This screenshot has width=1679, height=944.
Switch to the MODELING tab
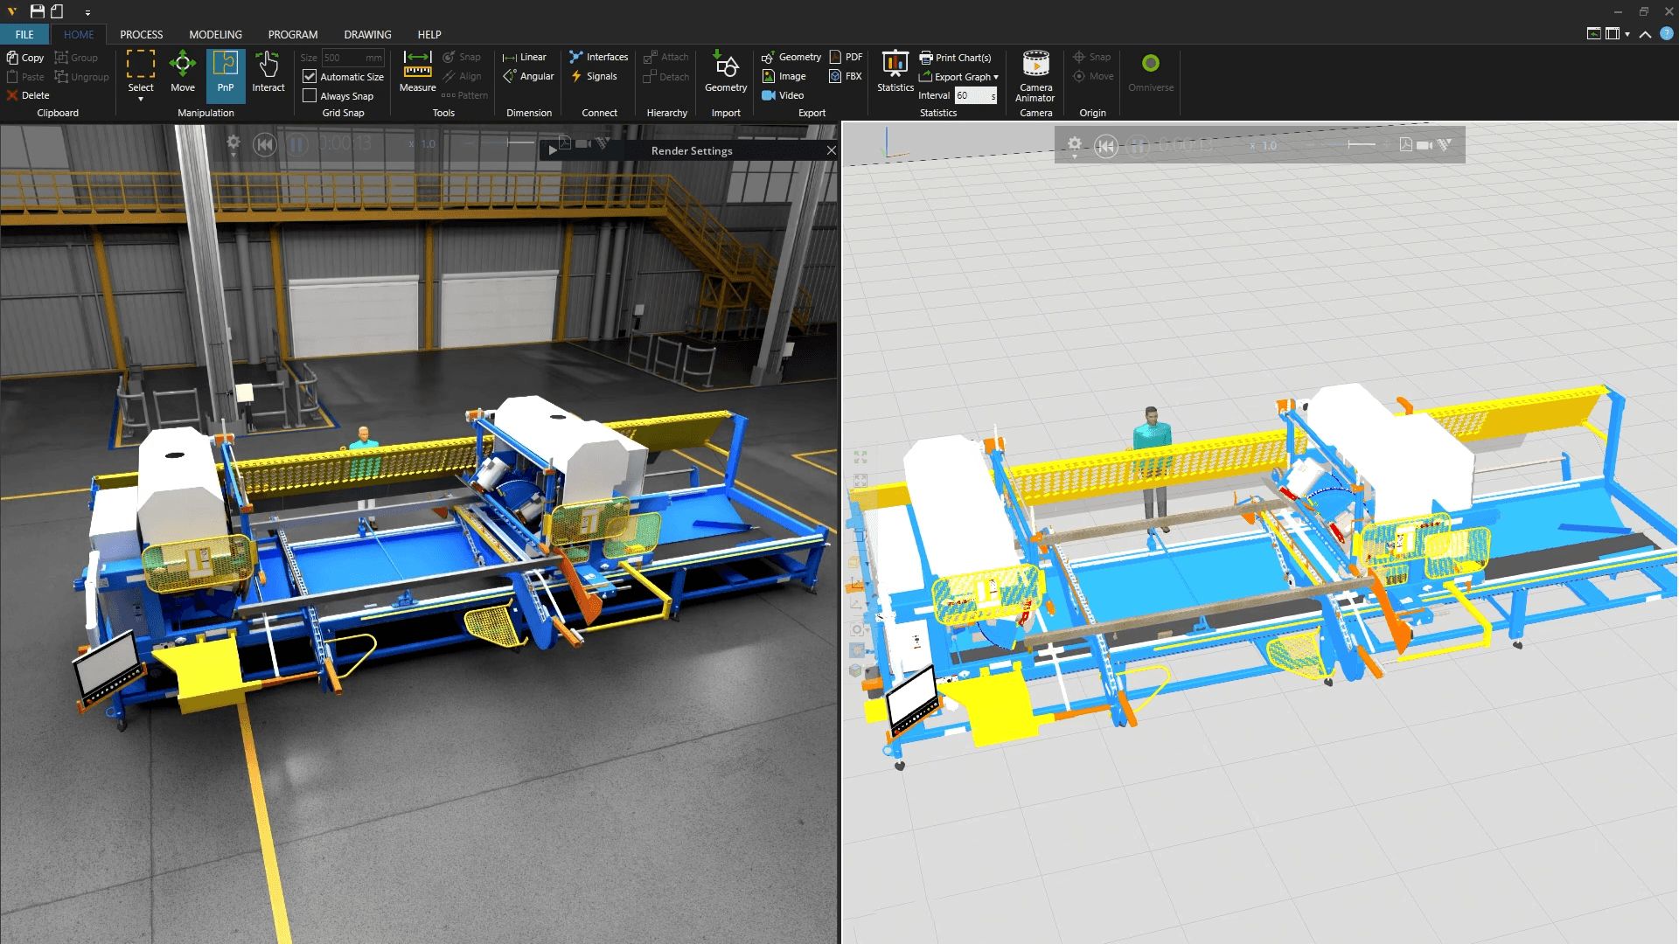coord(215,35)
